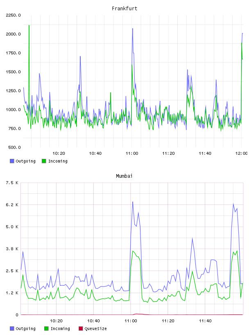Click the 11:20 time label in Mumbai chart
The height and width of the screenshot is (335, 249).
pyautogui.click(x=168, y=321)
